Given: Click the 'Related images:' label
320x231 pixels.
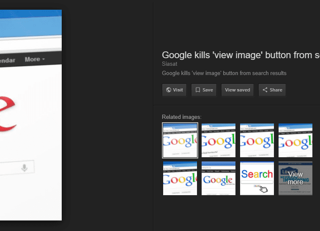Looking at the screenshot, I should pyautogui.click(x=182, y=117).
